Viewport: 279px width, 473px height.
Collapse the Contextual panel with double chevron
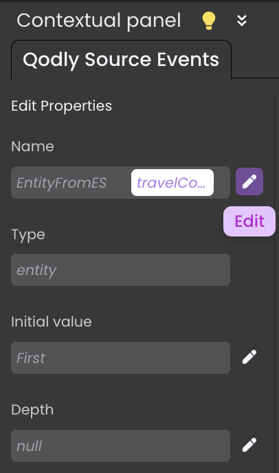pyautogui.click(x=242, y=21)
